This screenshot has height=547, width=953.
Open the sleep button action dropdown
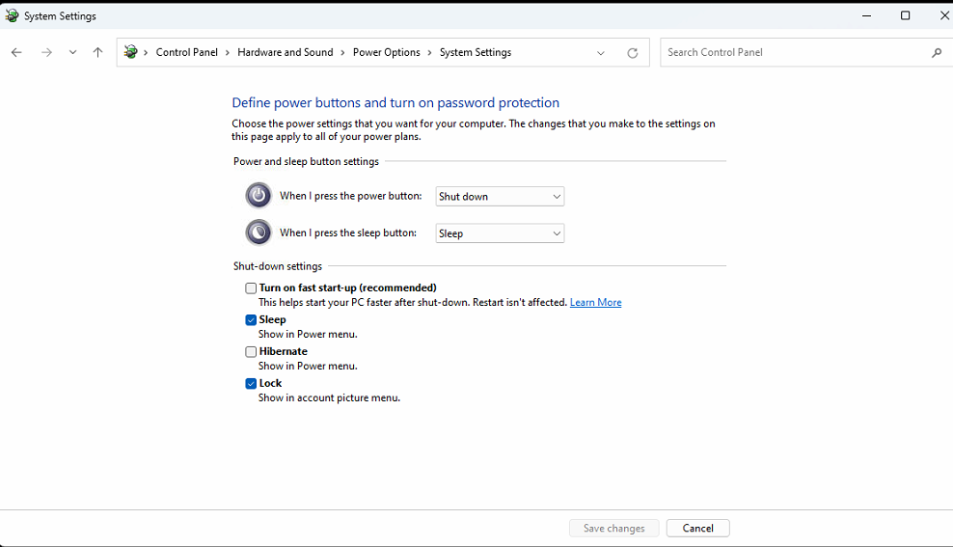[x=500, y=233]
